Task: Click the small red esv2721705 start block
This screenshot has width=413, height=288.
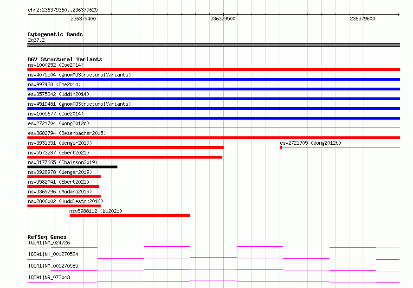Action: pos(281,147)
